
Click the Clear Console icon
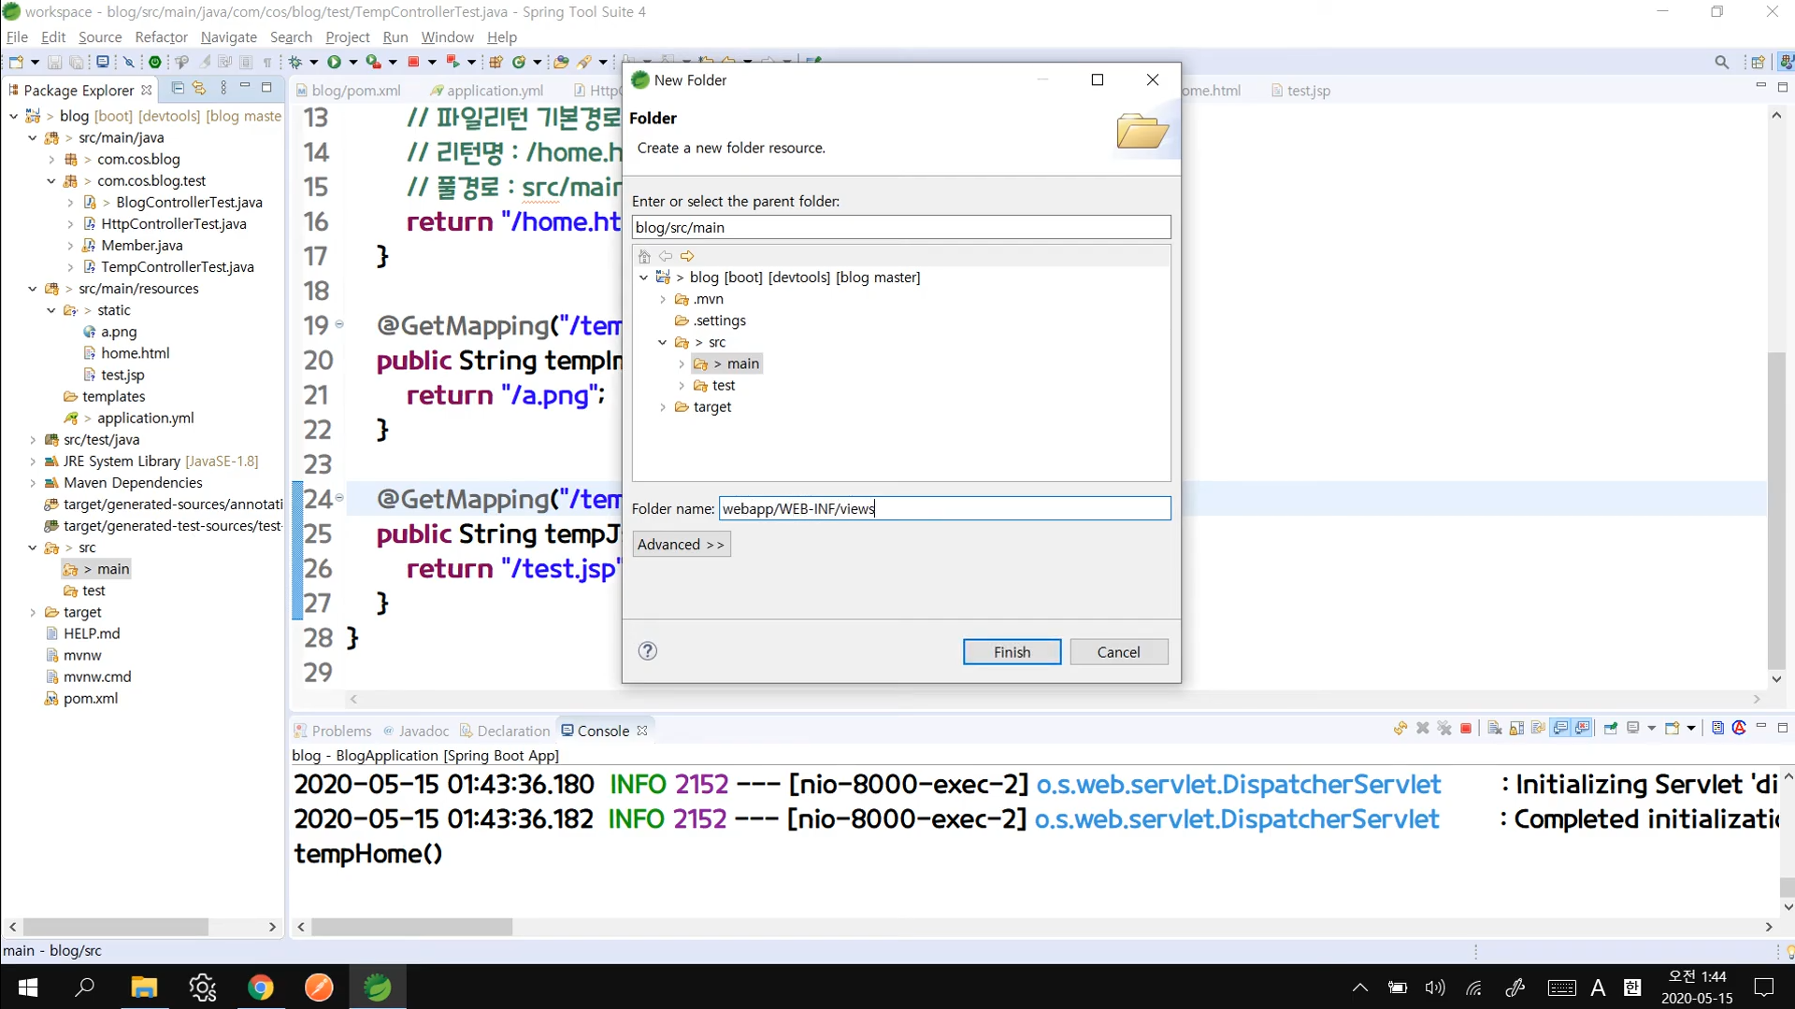click(x=1494, y=729)
